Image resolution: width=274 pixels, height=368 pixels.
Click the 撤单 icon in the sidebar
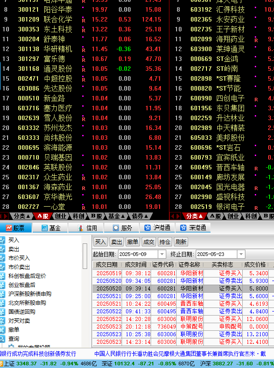(x=2, y=329)
